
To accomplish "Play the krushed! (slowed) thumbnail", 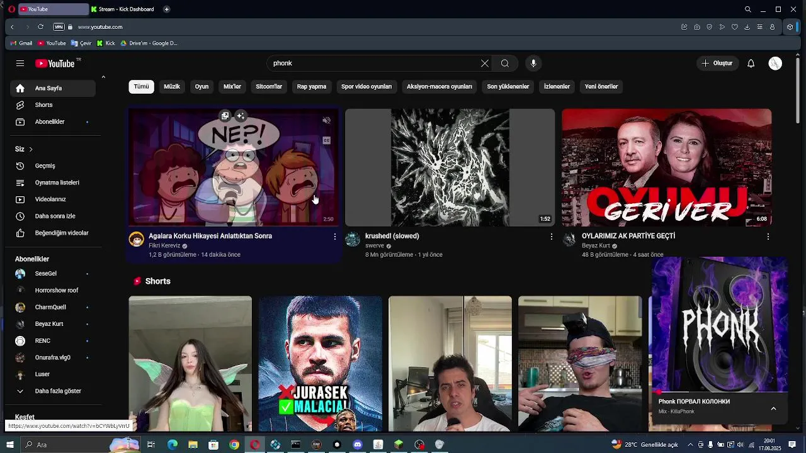I will (x=450, y=167).
